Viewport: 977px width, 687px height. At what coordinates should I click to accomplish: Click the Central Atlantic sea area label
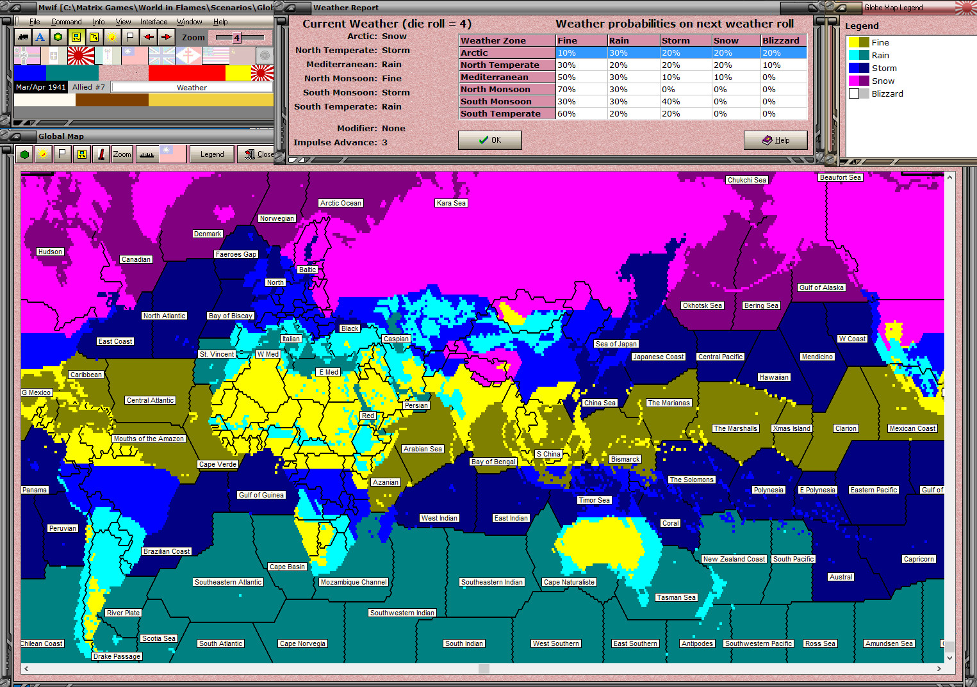click(151, 400)
